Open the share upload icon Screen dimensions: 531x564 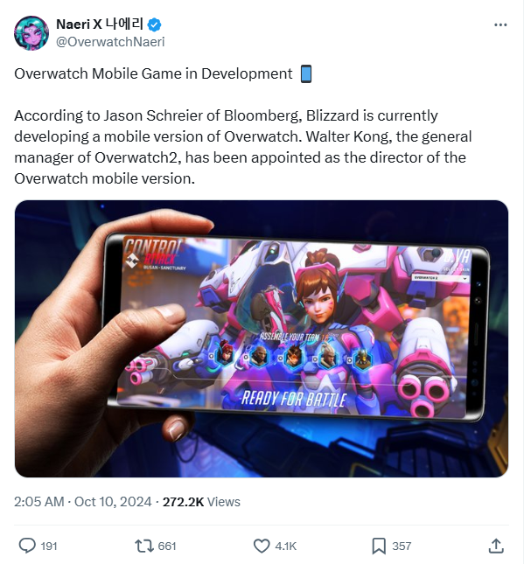tap(496, 546)
